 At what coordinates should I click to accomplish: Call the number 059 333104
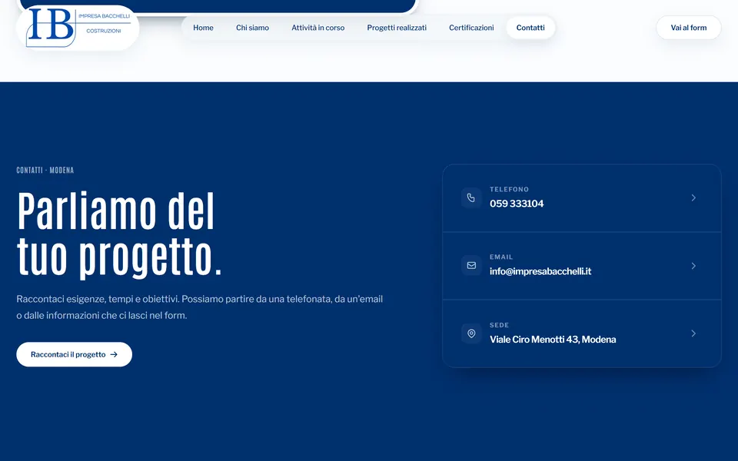coord(517,204)
